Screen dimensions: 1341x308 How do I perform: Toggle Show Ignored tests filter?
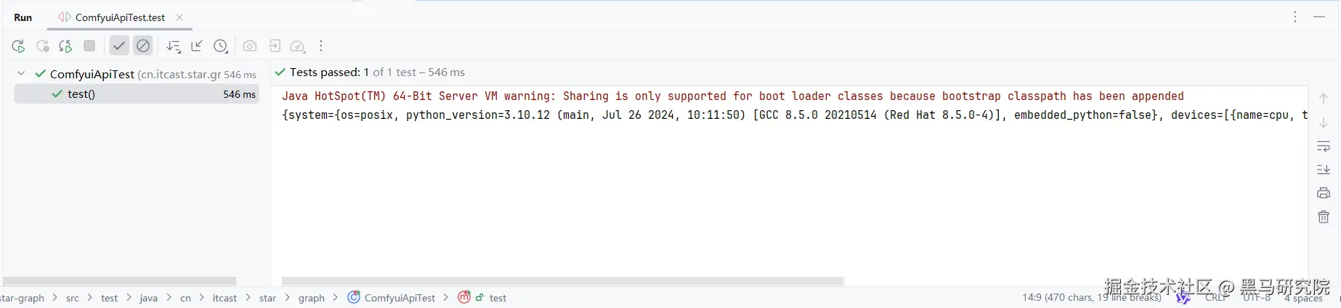[x=143, y=46]
